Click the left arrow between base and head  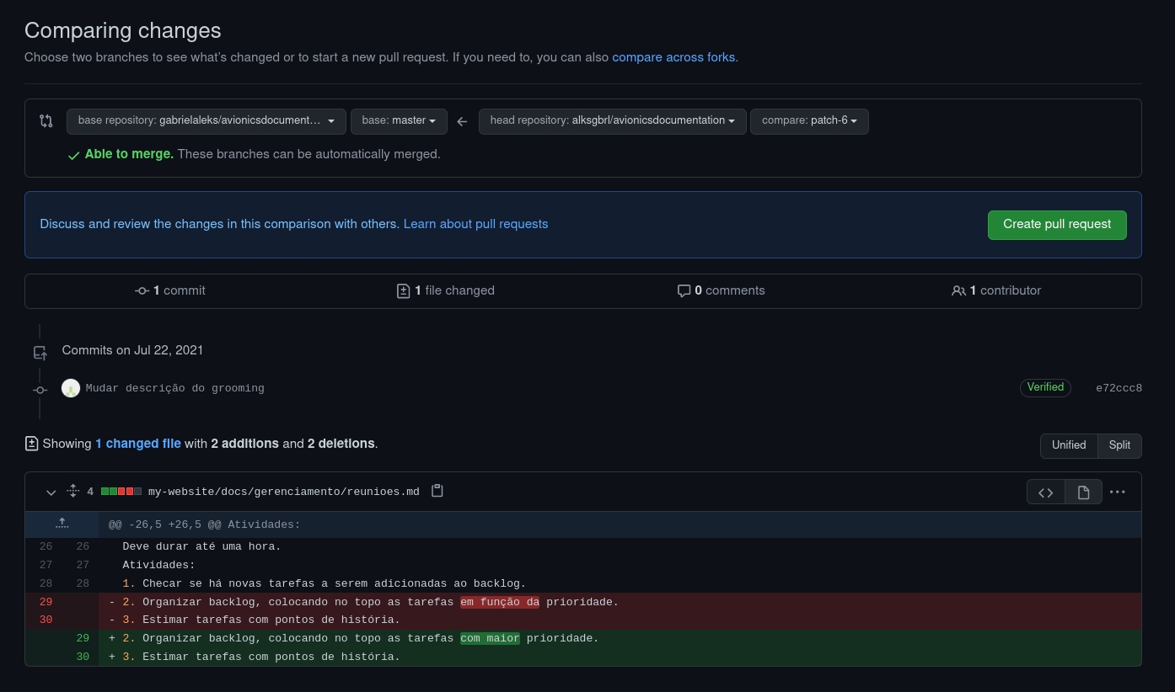point(462,121)
